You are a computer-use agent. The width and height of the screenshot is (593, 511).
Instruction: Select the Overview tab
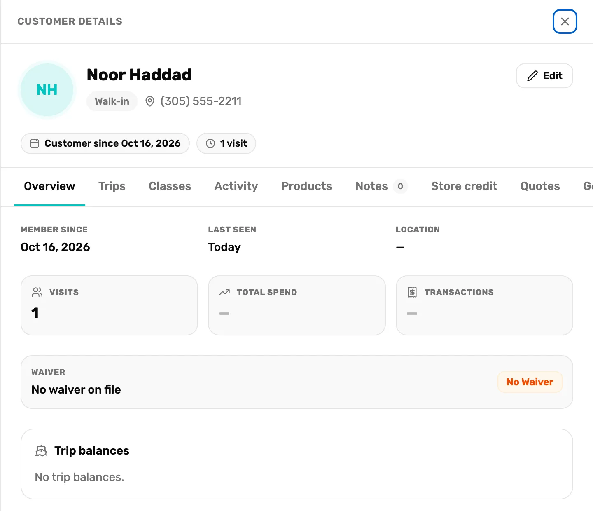[49, 186]
